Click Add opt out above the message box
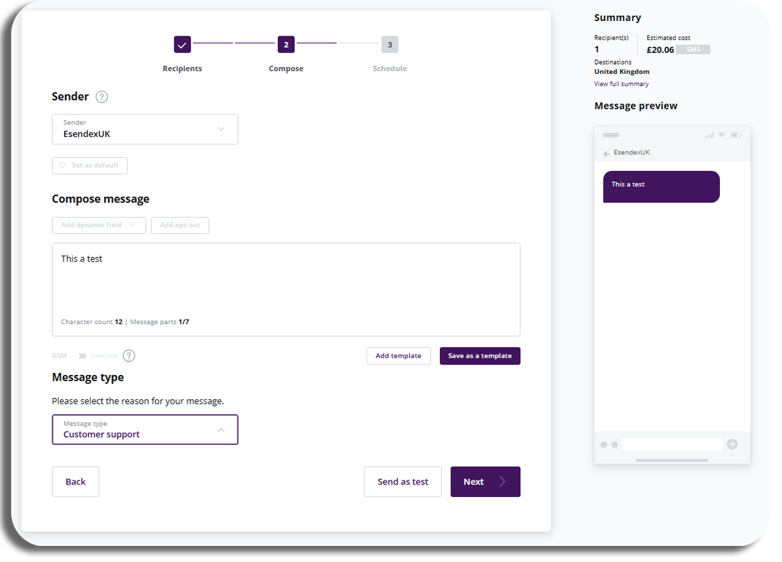The image size is (782, 562). point(179,225)
